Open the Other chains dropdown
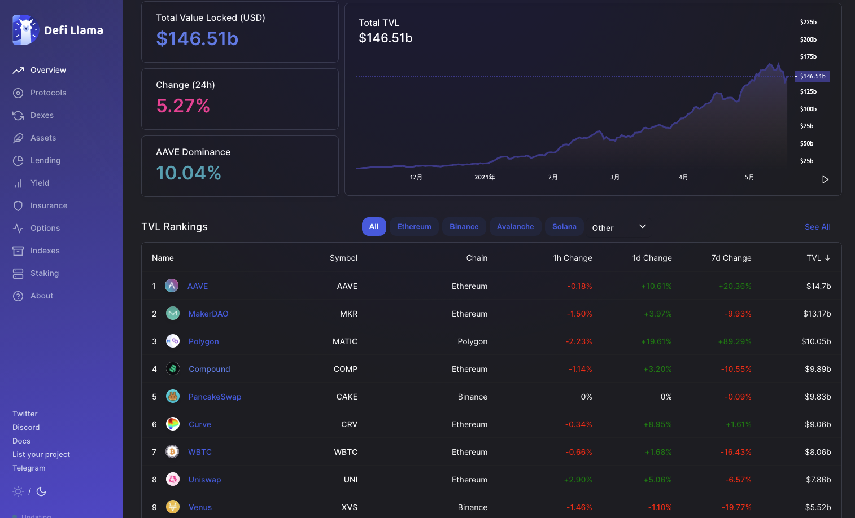This screenshot has width=855, height=518. click(x=619, y=227)
